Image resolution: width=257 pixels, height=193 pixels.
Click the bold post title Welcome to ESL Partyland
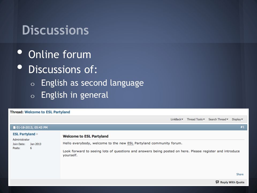(x=86, y=136)
